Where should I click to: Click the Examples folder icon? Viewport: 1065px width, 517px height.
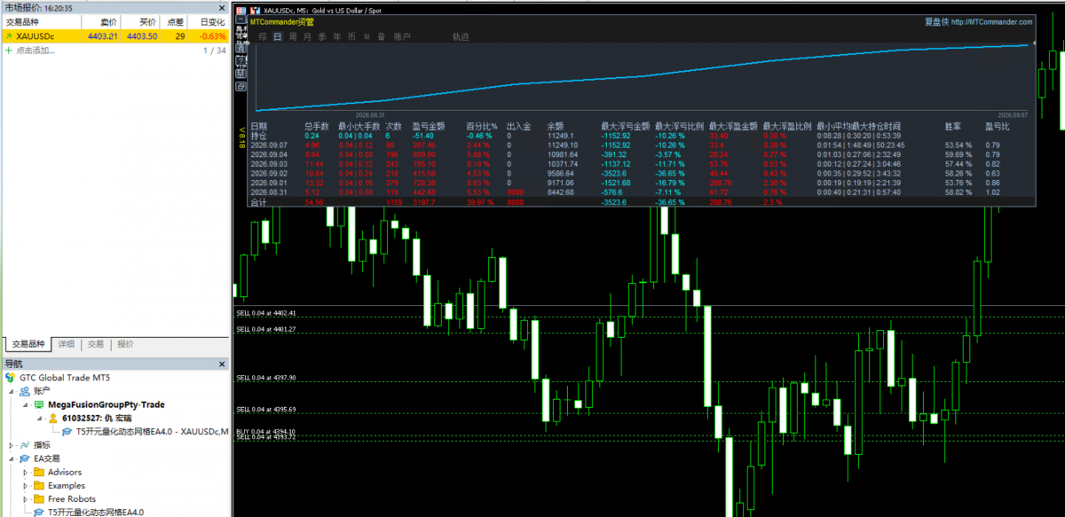point(39,485)
